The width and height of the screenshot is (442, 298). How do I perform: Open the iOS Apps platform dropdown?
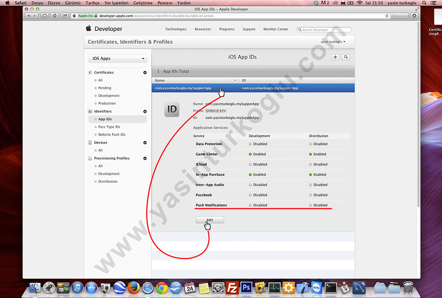click(118, 58)
